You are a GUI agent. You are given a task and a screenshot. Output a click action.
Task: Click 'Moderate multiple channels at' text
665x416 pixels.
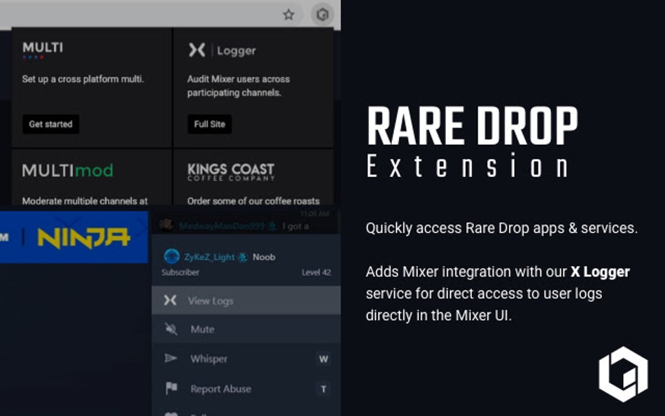(x=85, y=201)
